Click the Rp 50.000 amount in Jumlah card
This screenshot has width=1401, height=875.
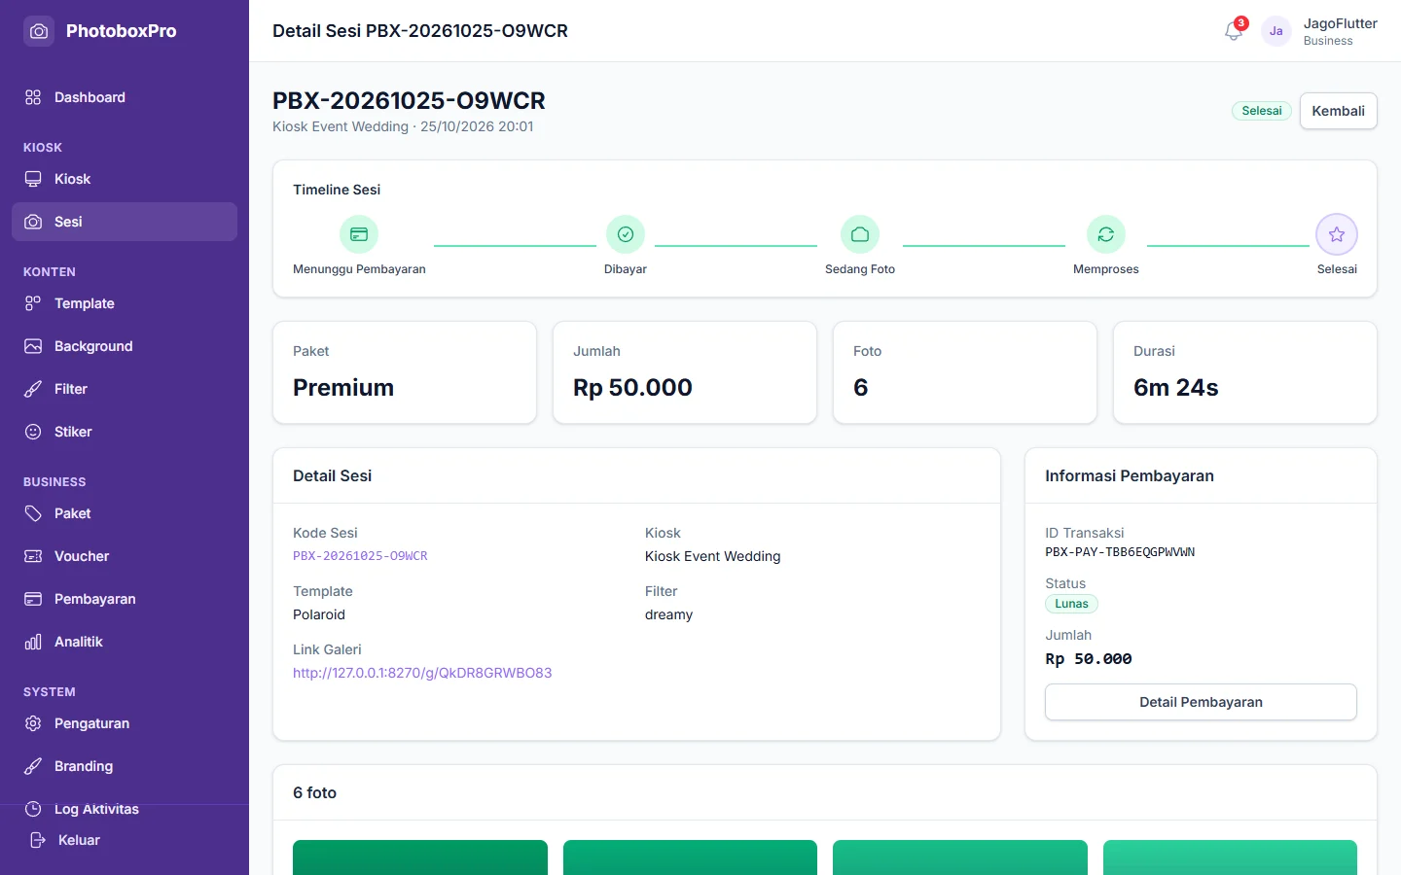point(632,387)
